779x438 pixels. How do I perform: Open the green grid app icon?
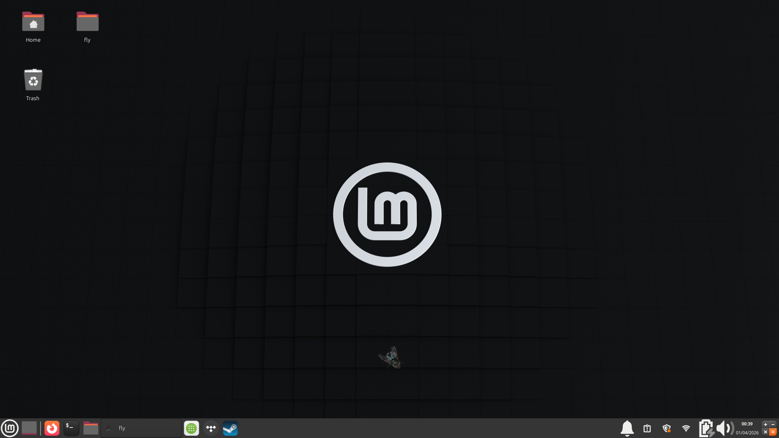(x=191, y=428)
